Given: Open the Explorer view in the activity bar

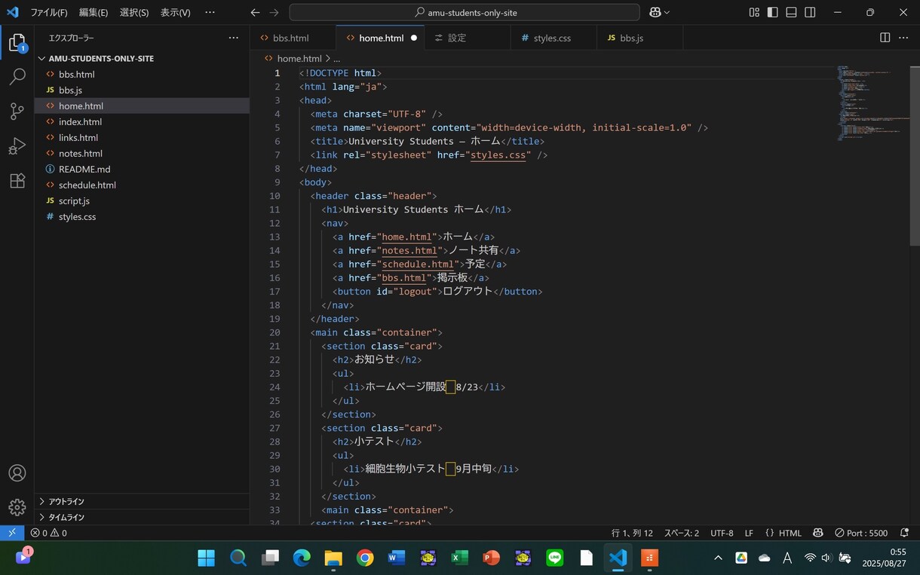Looking at the screenshot, I should pos(17,43).
